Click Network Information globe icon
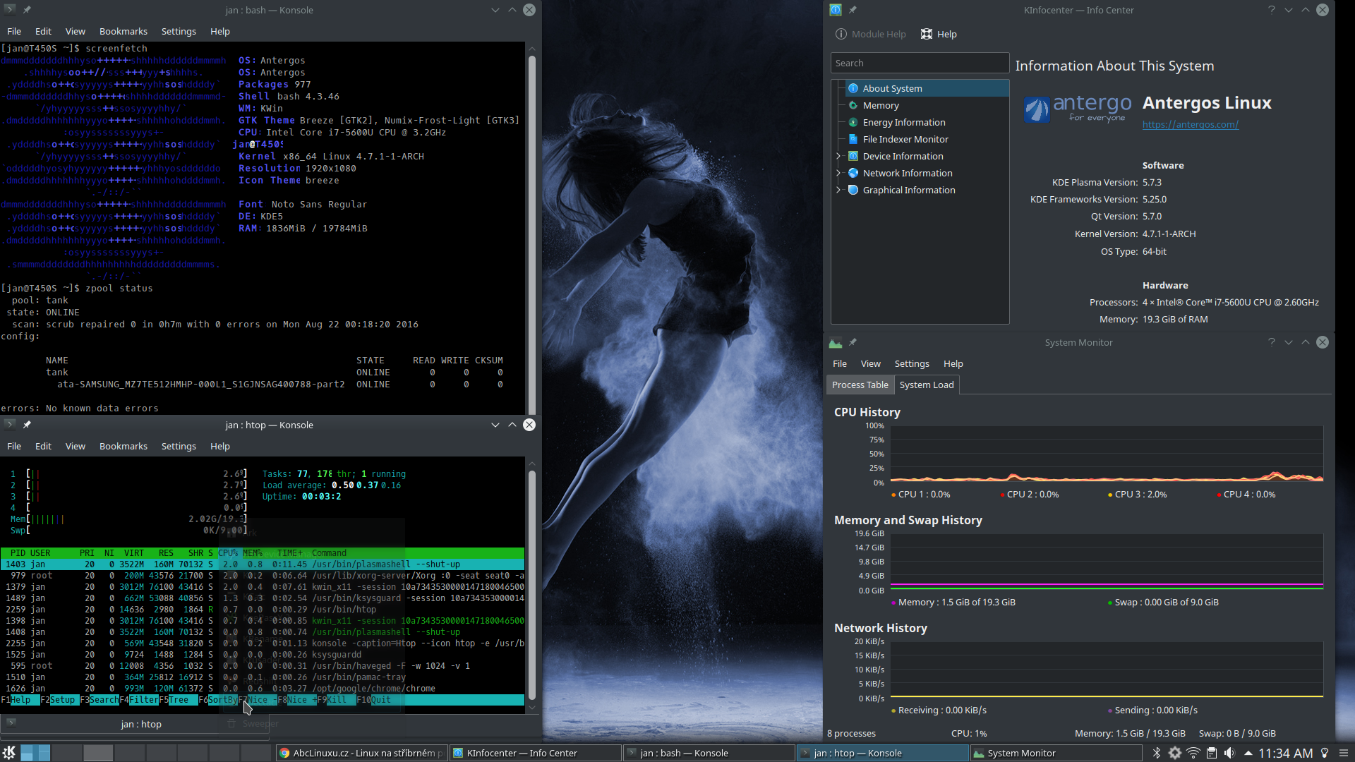Image resolution: width=1355 pixels, height=762 pixels. (853, 173)
